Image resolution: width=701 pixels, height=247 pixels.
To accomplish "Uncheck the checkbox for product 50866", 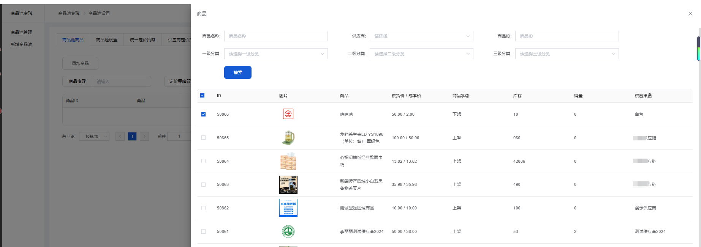I will tap(203, 114).
